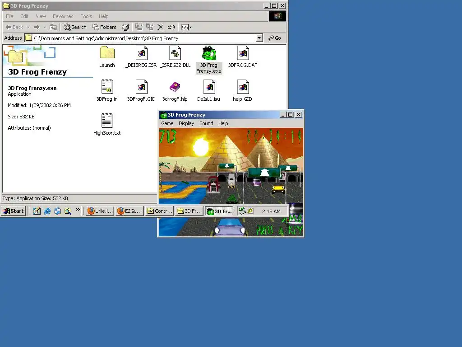462x347 pixels.
Task: Switch to the 3D Fr game taskbar button
Action: [x=219, y=211]
